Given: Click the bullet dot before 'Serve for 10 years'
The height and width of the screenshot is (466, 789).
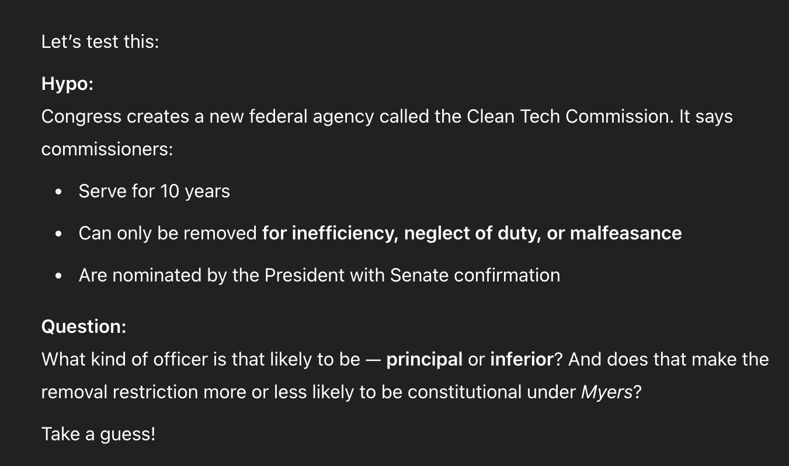Looking at the screenshot, I should click(x=58, y=192).
